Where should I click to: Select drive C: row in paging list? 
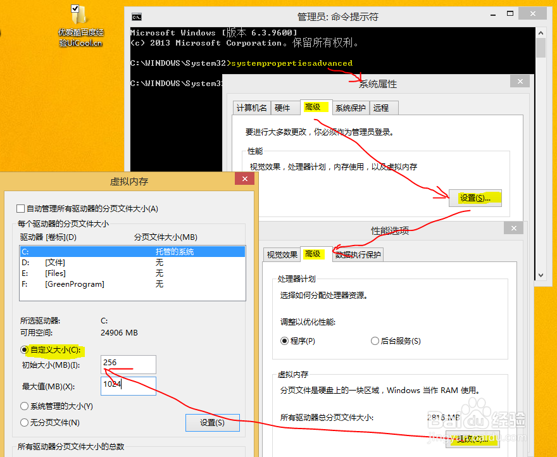(x=132, y=251)
